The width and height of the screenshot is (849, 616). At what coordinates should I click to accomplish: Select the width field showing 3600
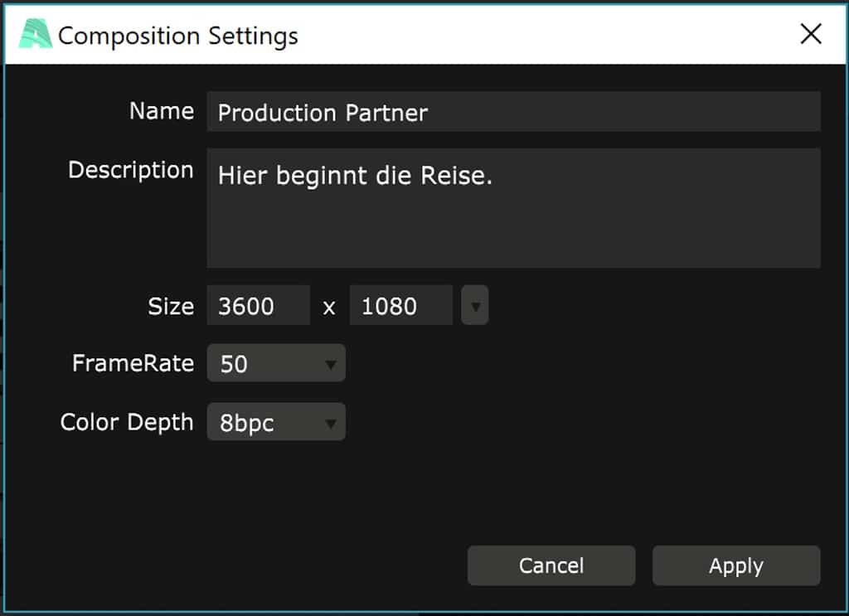coord(258,306)
